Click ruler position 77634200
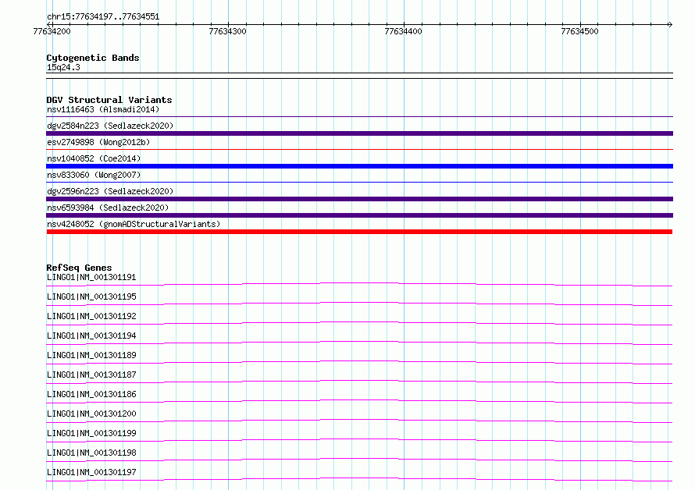 click(x=52, y=31)
